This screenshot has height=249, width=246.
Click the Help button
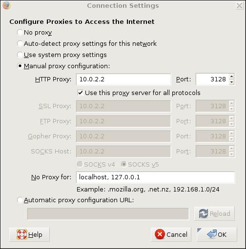coord(29,234)
